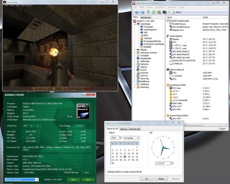
Task: Open the november month dropdown
Action: pyautogui.click(x=131, y=138)
